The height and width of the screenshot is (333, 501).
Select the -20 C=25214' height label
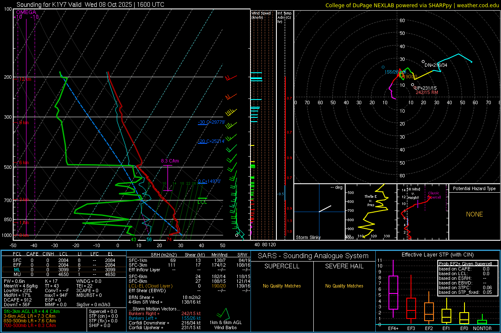[x=211, y=141]
